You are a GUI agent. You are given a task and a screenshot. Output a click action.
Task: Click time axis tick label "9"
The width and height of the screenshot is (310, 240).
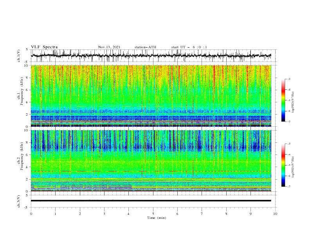tap(251, 214)
